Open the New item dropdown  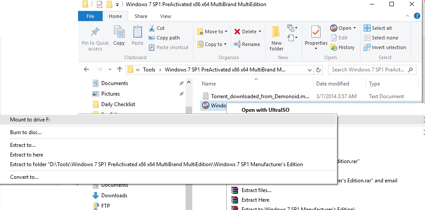click(x=293, y=28)
